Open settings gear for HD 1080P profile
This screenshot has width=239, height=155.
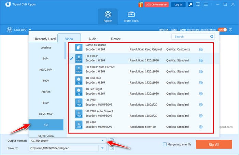201,60
